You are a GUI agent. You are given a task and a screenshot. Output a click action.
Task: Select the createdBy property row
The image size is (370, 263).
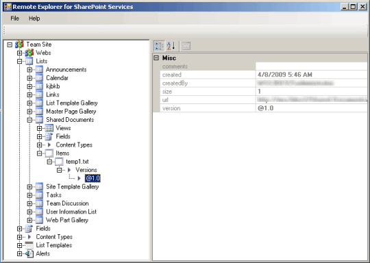tap(264, 84)
